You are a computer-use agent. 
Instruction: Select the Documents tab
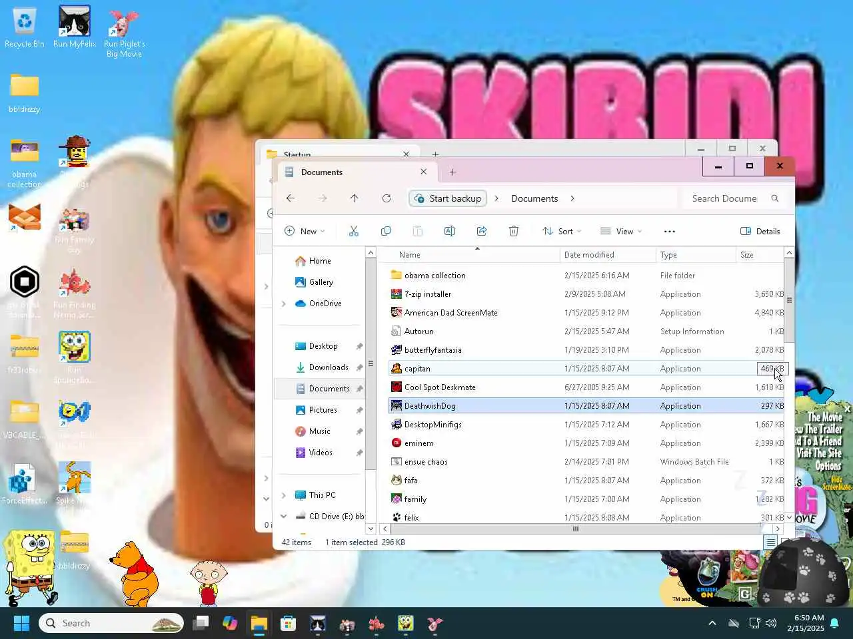click(x=357, y=172)
